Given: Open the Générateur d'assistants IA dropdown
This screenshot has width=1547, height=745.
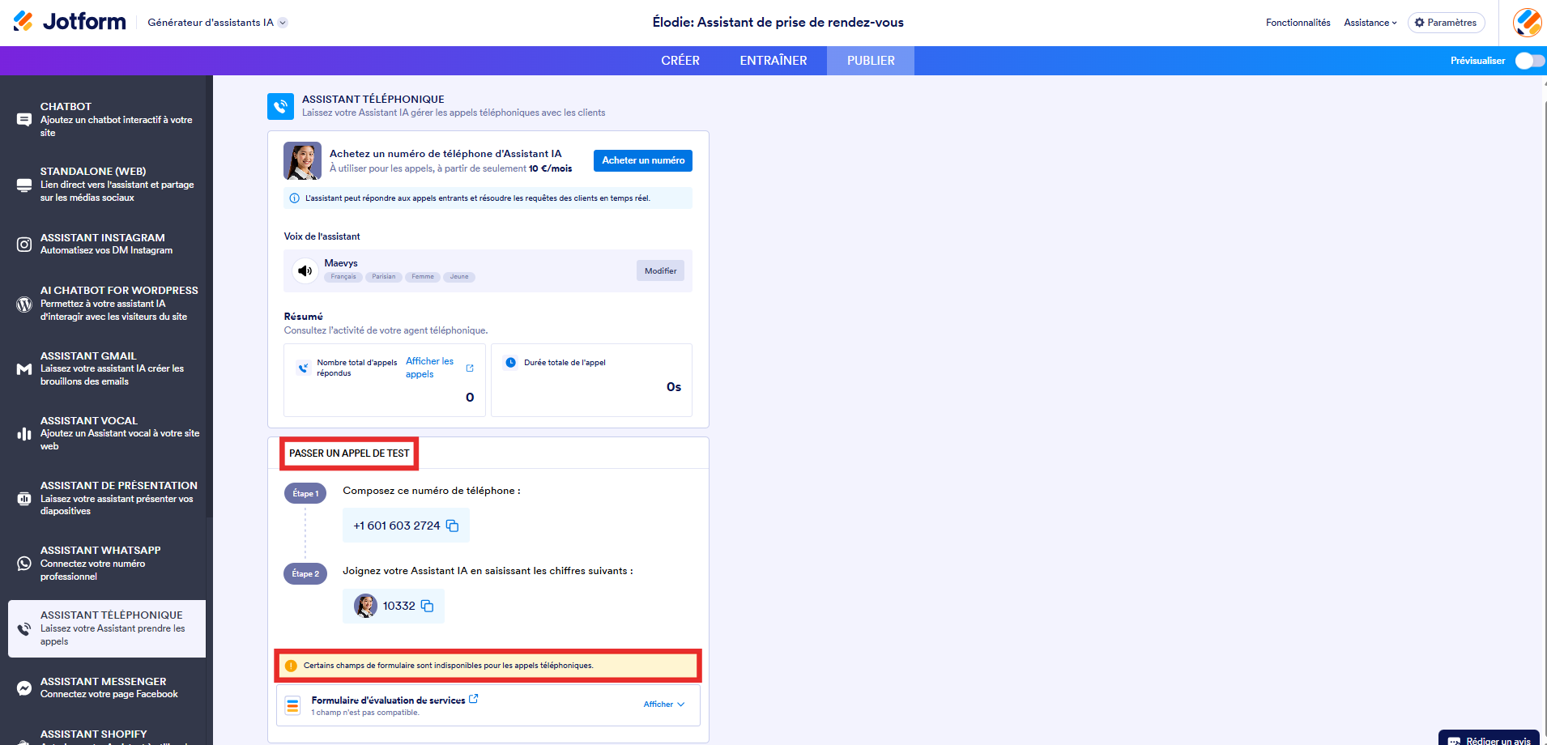Looking at the screenshot, I should point(217,23).
